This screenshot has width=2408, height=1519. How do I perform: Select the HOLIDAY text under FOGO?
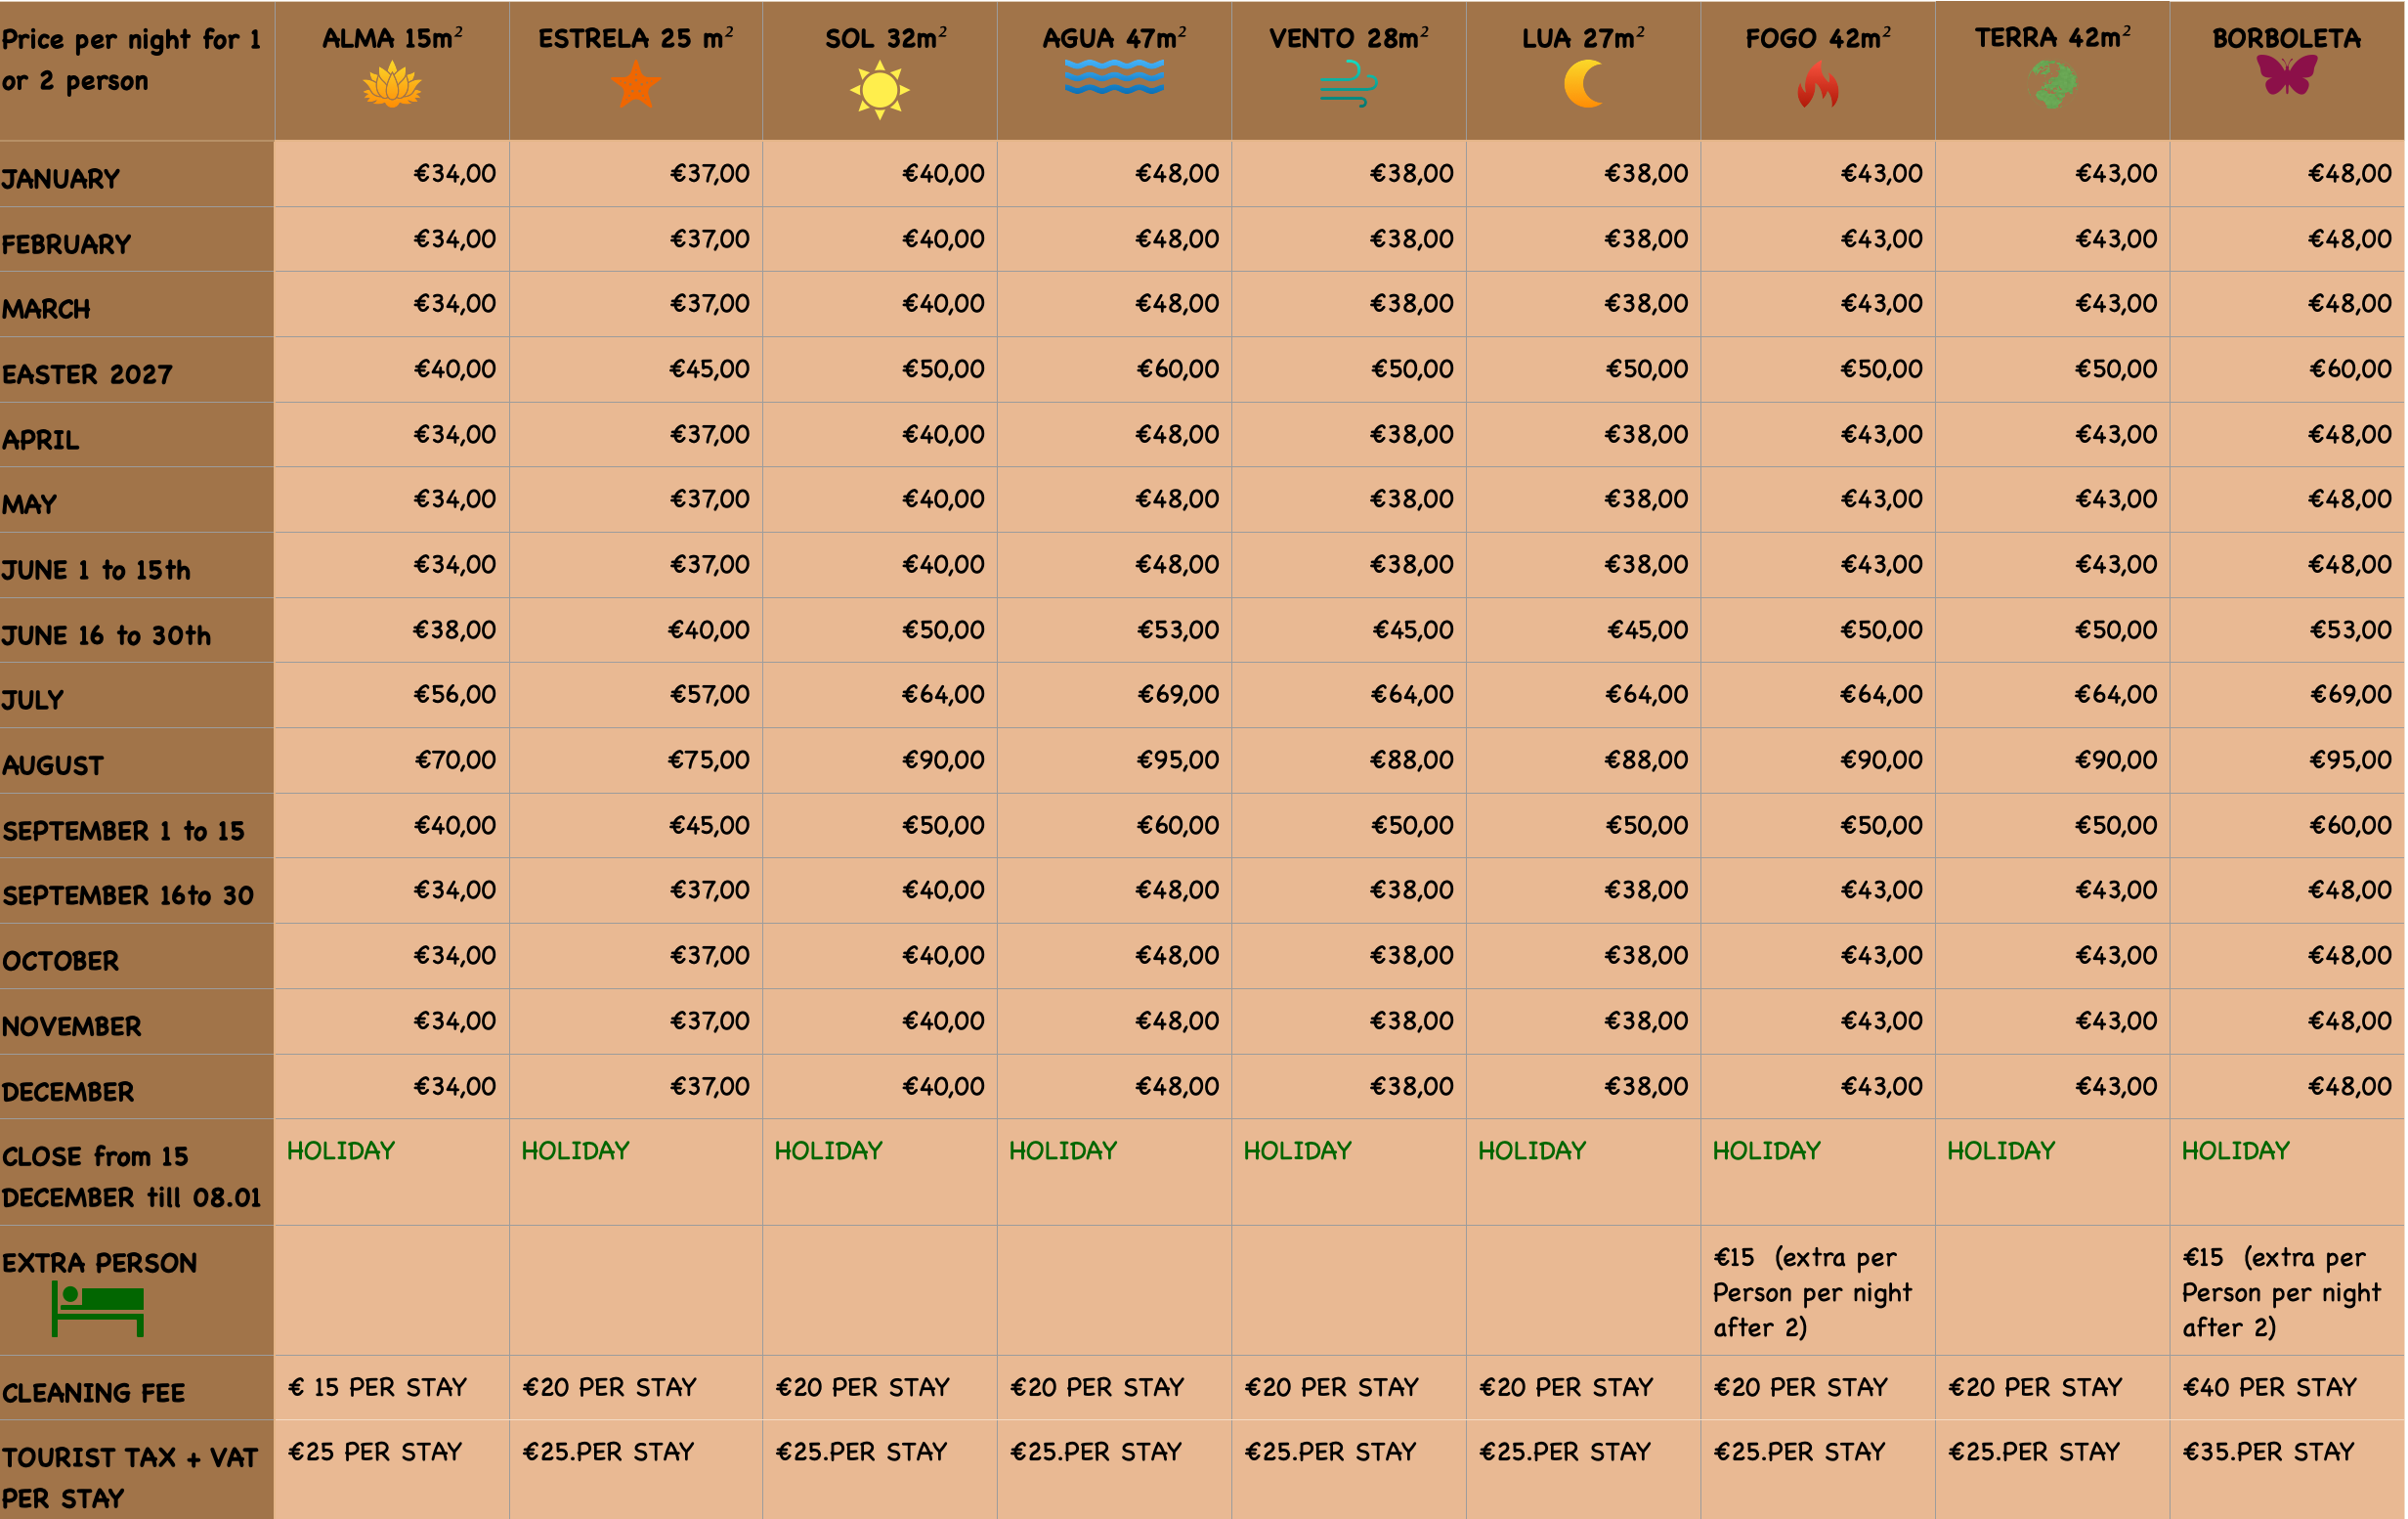(x=1766, y=1151)
